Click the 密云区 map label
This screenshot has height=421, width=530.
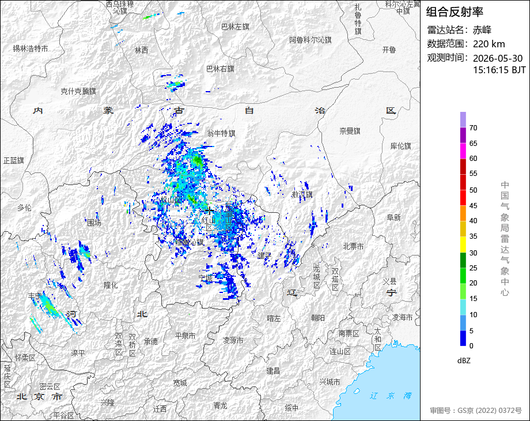pyautogui.click(x=50, y=386)
